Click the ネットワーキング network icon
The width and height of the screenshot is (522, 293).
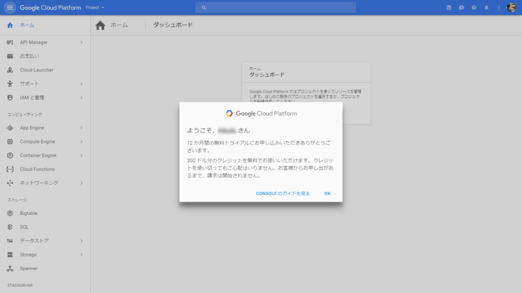(x=10, y=183)
